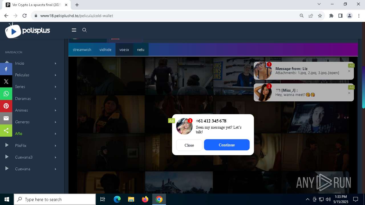
Task: Open Chrome extensions puzzle icon
Action: pos(331,16)
